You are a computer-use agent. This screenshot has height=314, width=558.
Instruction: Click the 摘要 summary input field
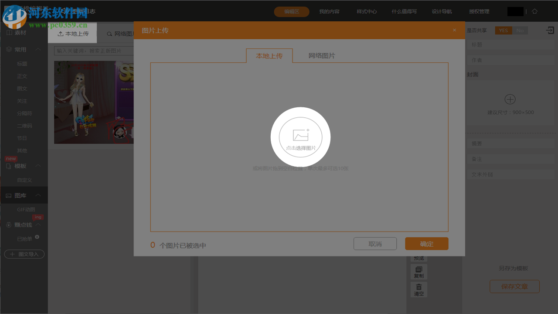point(511,143)
